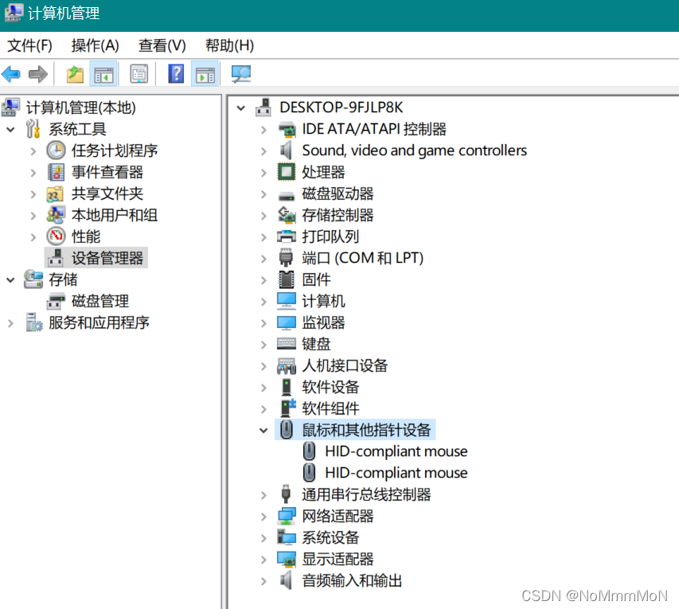
Task: Select 计算机管理(本地) root item
Action: (x=80, y=107)
